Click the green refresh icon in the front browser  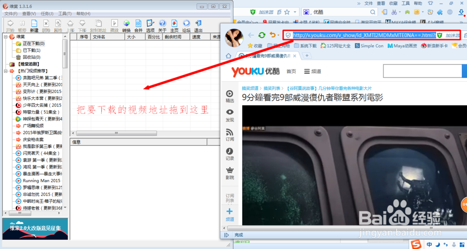pos(262,35)
